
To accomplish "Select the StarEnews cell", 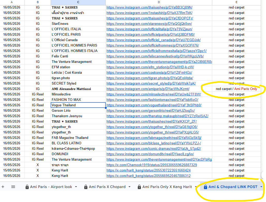I will click(x=78, y=24).
